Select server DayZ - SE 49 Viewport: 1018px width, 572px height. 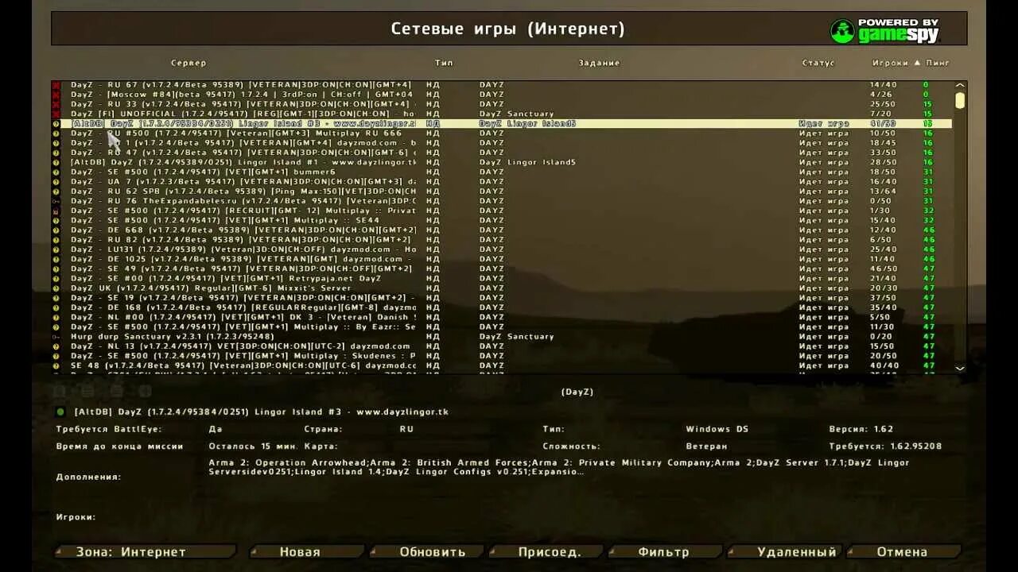[x=506, y=269]
